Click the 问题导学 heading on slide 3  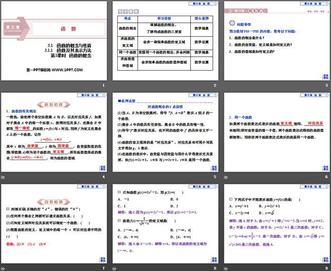point(244,25)
